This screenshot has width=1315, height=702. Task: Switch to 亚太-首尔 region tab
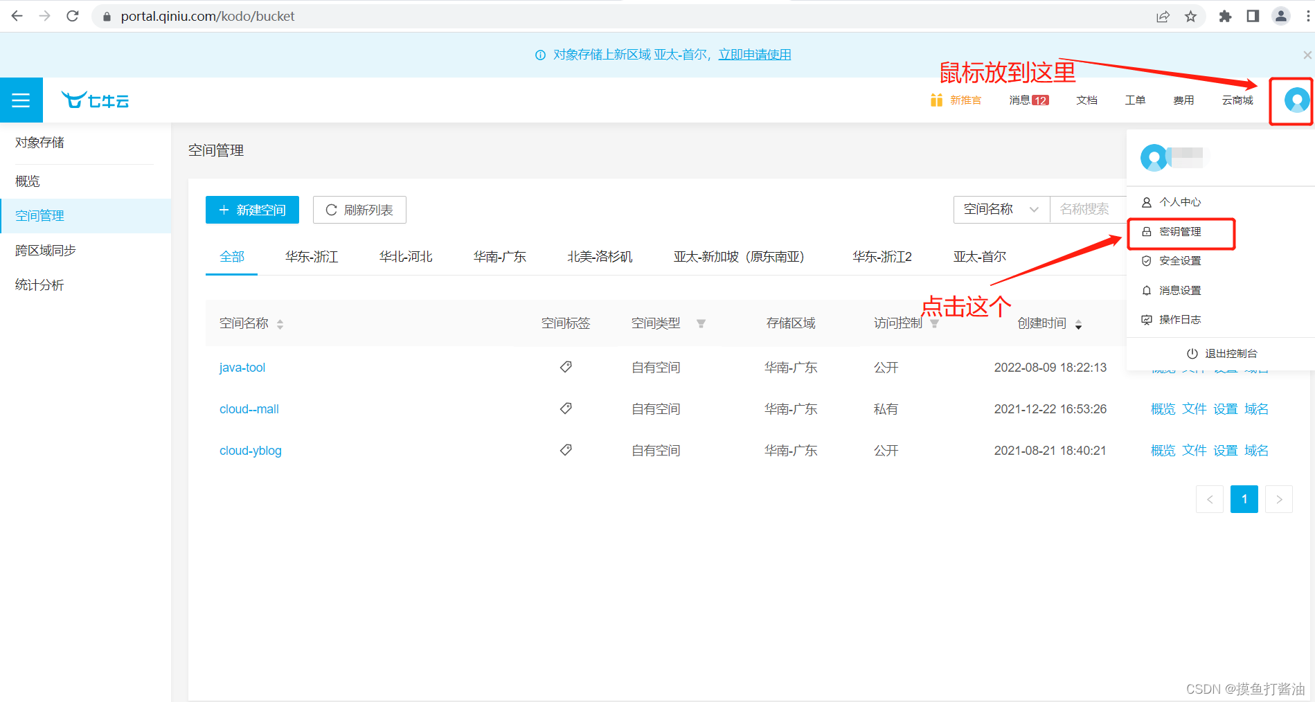[x=980, y=257]
